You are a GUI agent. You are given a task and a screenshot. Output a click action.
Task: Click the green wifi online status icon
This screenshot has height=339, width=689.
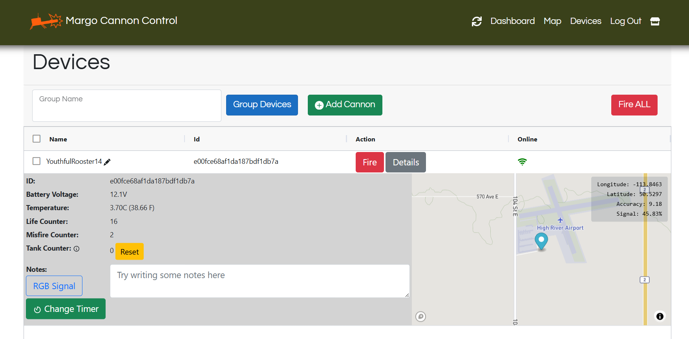click(x=522, y=162)
